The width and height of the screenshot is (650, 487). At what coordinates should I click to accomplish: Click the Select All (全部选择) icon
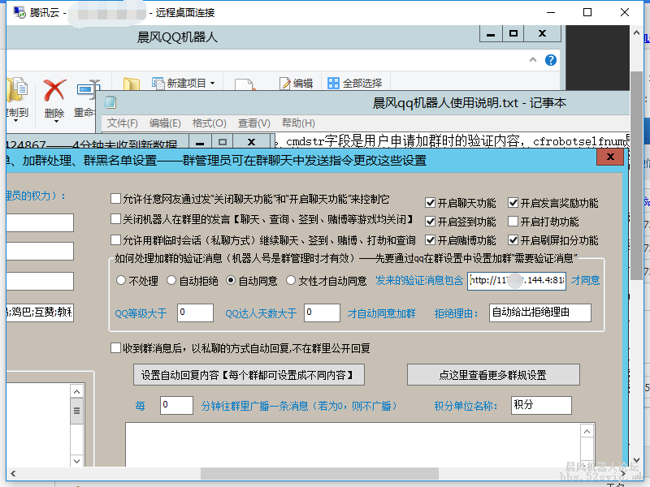332,82
